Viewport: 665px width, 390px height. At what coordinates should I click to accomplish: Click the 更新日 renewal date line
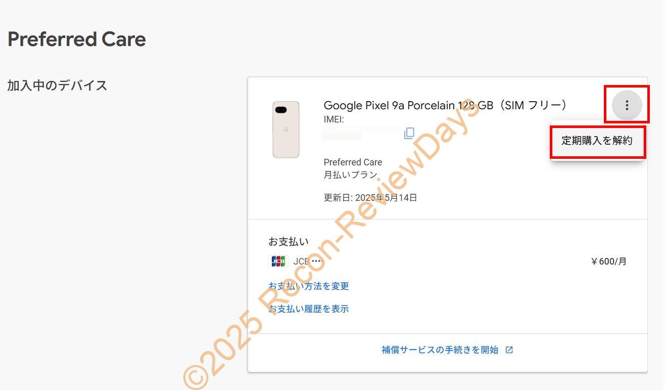point(370,198)
